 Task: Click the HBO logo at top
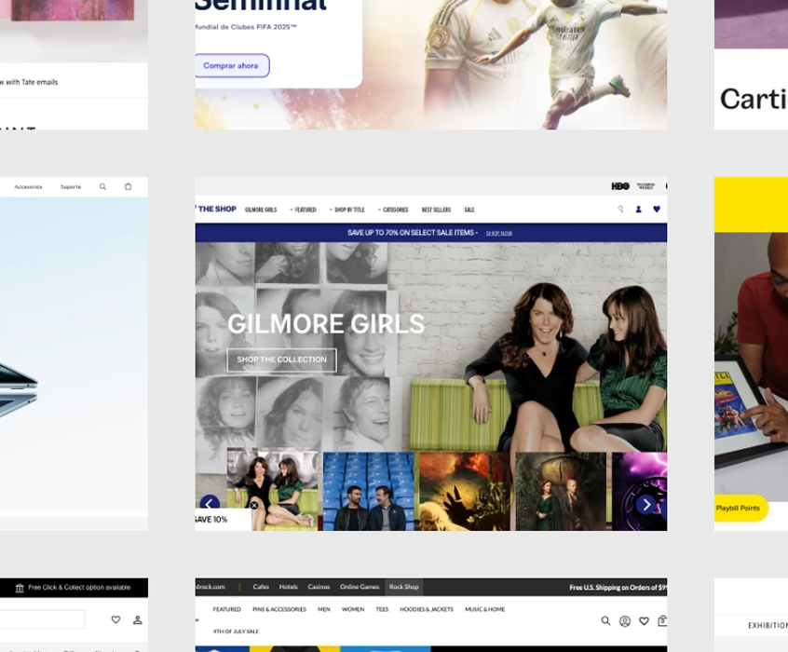click(620, 186)
